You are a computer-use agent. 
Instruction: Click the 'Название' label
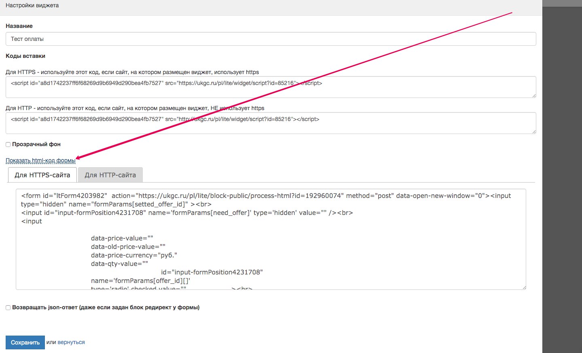(x=19, y=26)
